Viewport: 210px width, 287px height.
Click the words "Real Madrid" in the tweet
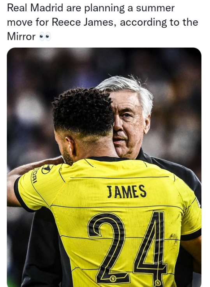pyautogui.click(x=35, y=8)
